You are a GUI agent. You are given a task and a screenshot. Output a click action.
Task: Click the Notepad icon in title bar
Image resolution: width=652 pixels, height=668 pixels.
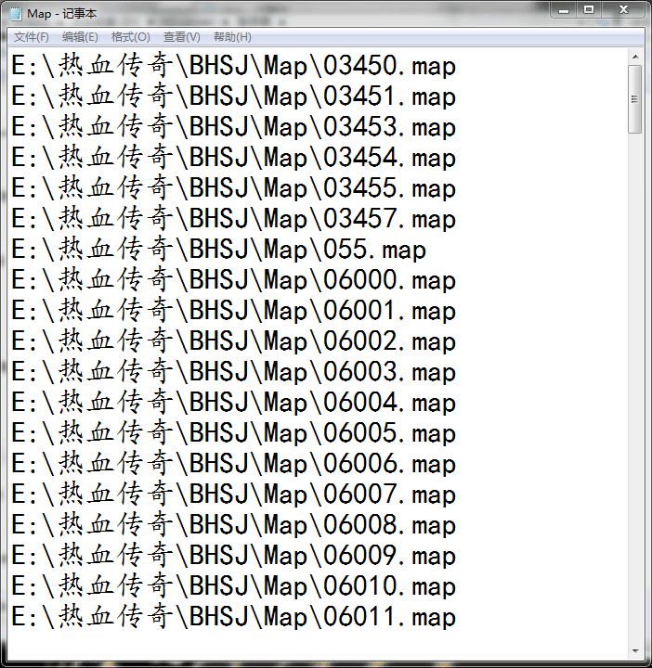coord(16,15)
